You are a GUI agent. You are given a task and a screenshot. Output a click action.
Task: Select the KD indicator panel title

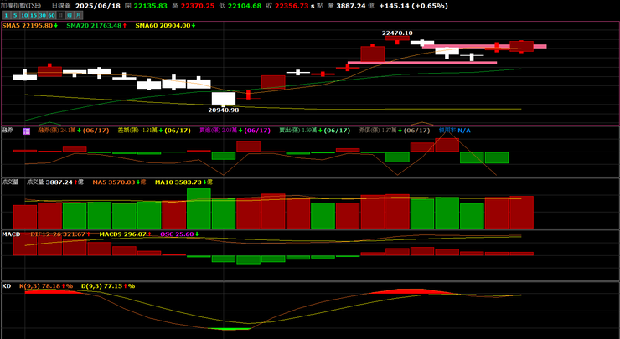click(x=7, y=286)
